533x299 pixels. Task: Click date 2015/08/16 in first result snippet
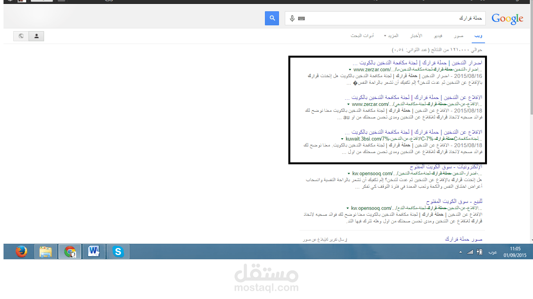(468, 76)
